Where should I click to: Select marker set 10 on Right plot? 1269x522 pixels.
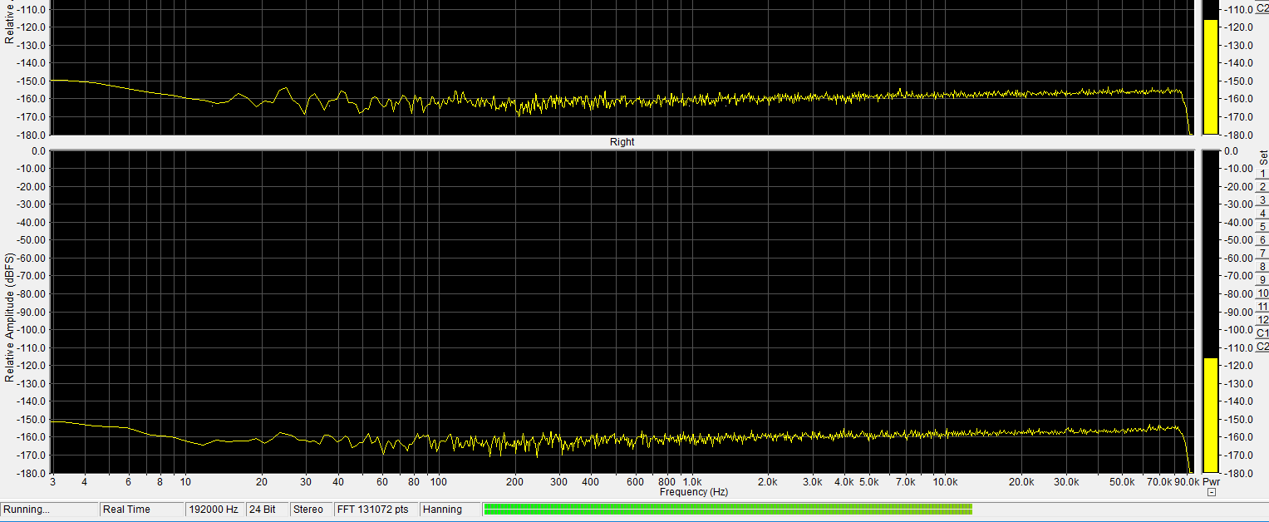pos(1262,293)
